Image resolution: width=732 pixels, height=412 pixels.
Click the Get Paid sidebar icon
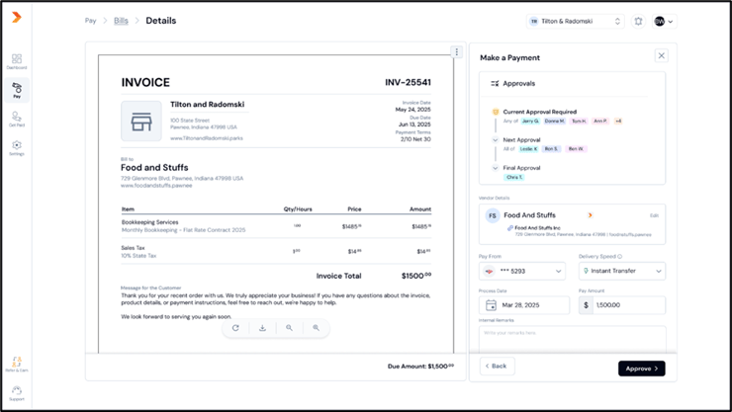point(17,119)
